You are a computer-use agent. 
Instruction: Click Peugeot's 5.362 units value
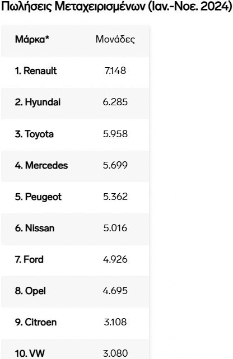pyautogui.click(x=115, y=197)
